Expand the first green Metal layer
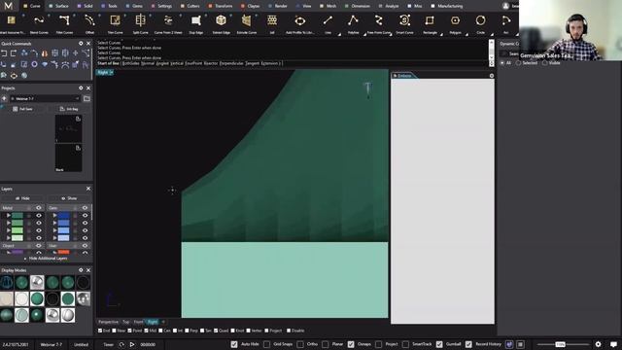Image resolution: width=622 pixels, height=350 pixels. click(x=9, y=215)
